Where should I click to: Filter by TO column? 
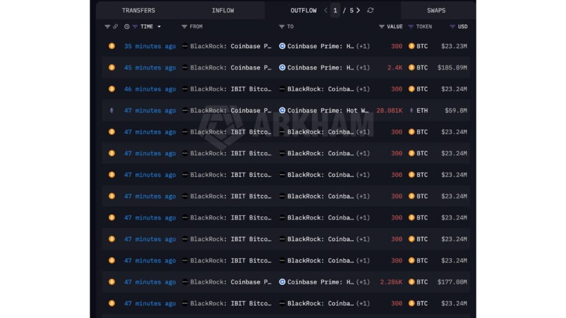pyautogui.click(x=281, y=26)
